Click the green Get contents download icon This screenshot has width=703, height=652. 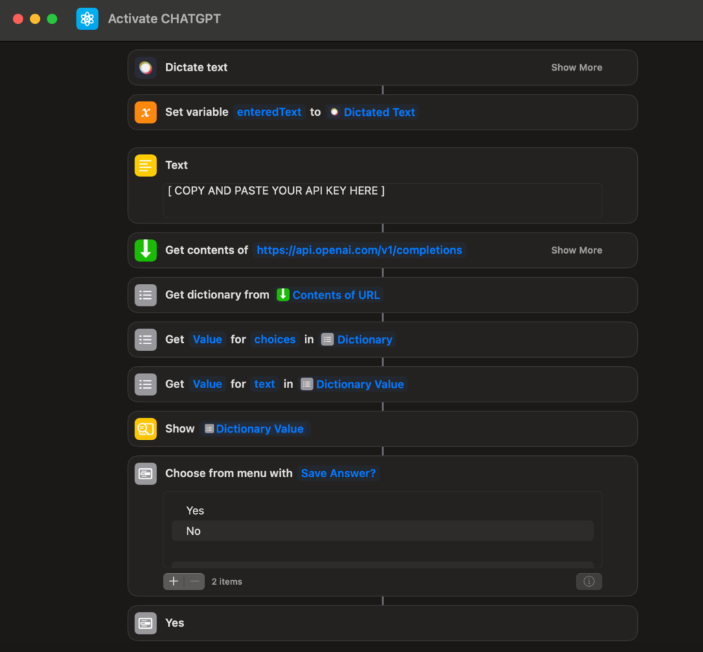[146, 250]
